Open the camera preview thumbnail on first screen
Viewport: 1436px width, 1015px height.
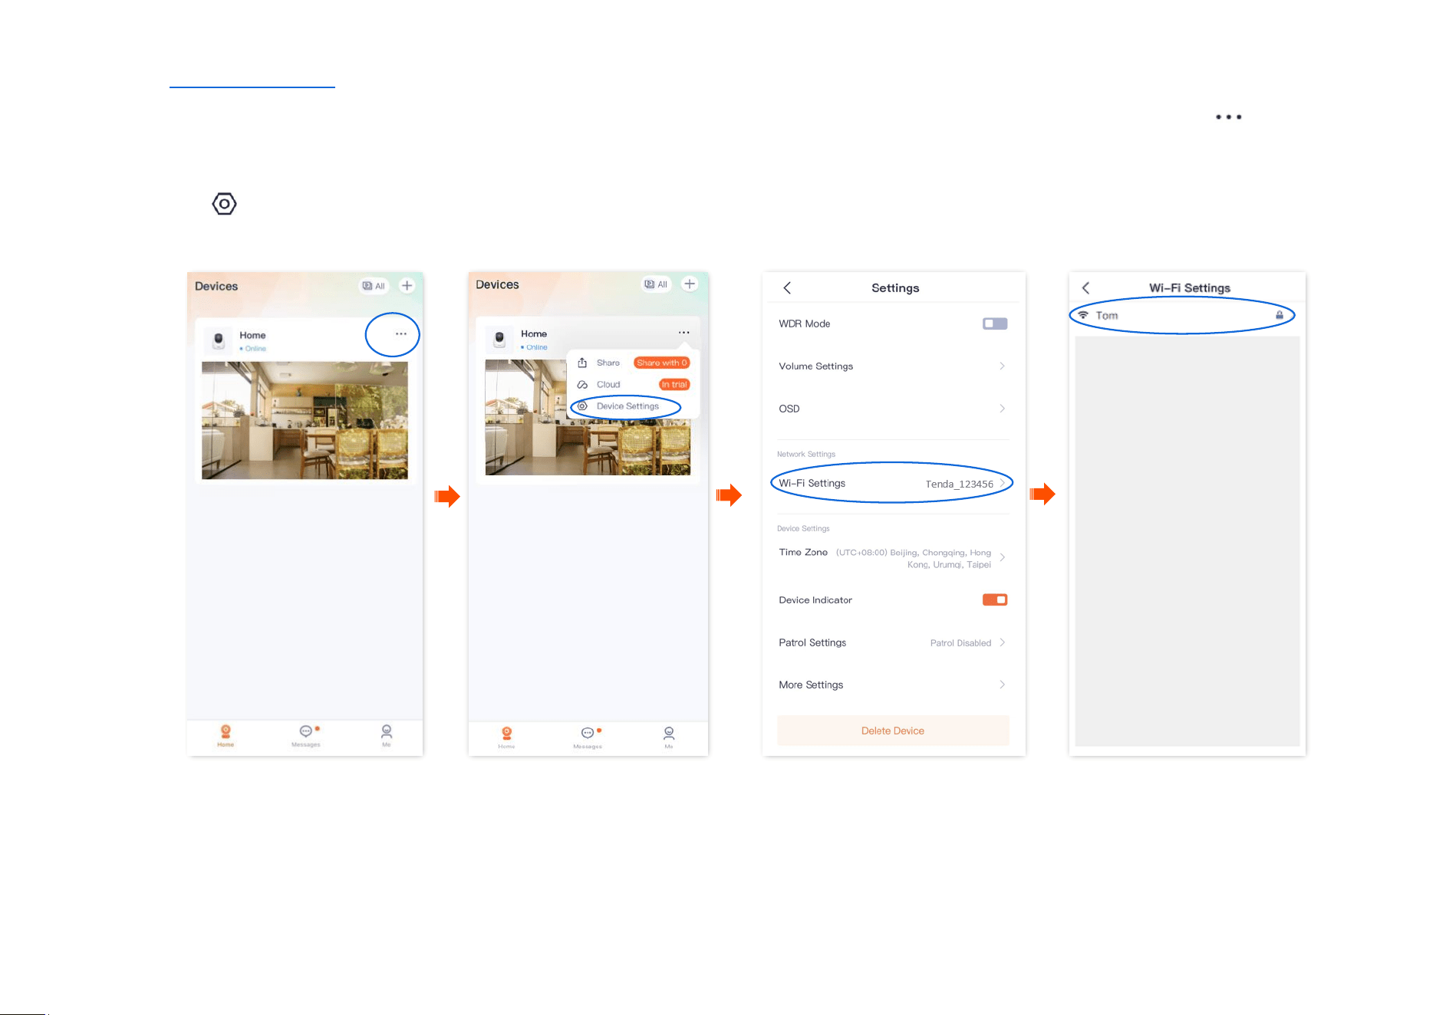(305, 421)
